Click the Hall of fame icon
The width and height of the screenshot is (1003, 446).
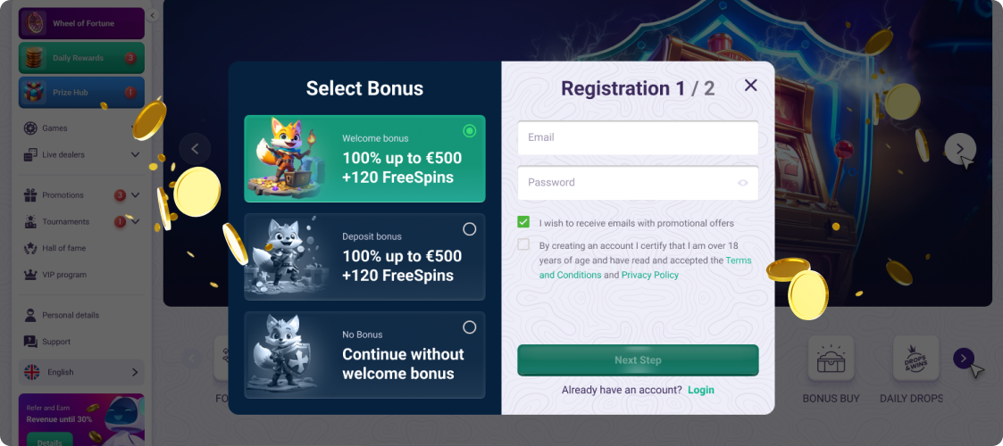[x=30, y=248]
